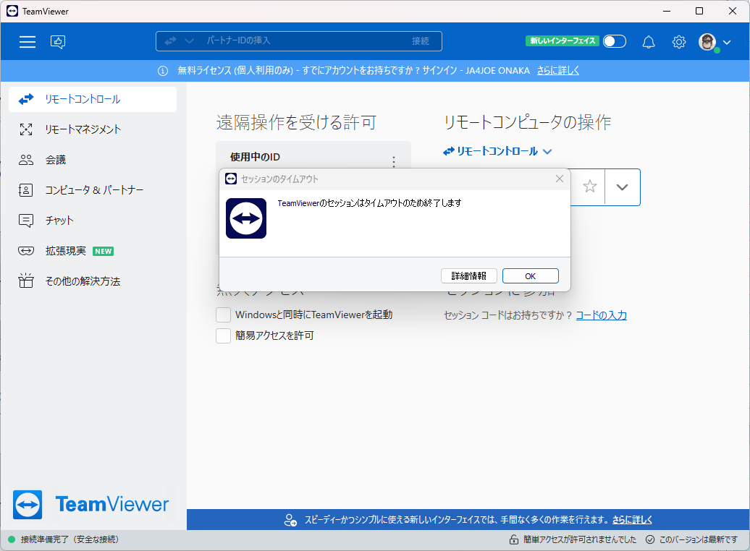Image resolution: width=750 pixels, height=551 pixels.
Task: Expand the account menu chevron
Action: [727, 42]
